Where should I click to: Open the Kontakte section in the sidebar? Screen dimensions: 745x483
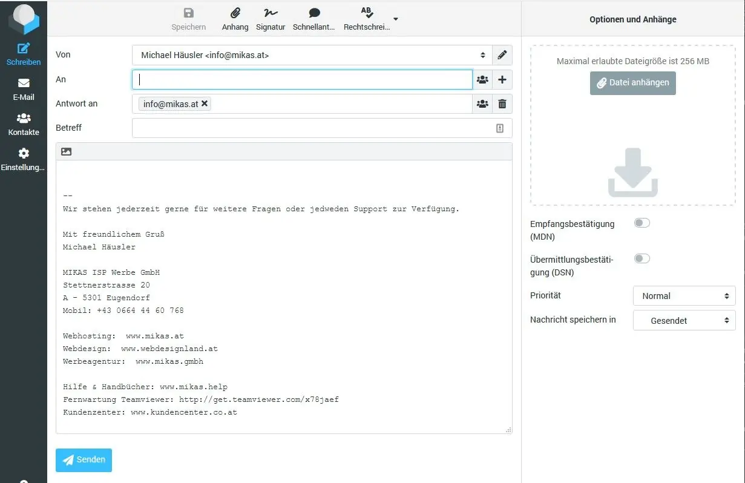click(x=23, y=124)
